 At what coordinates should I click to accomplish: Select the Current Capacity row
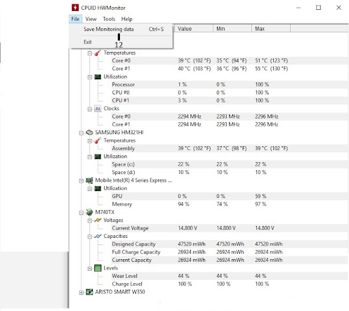pos(229,260)
